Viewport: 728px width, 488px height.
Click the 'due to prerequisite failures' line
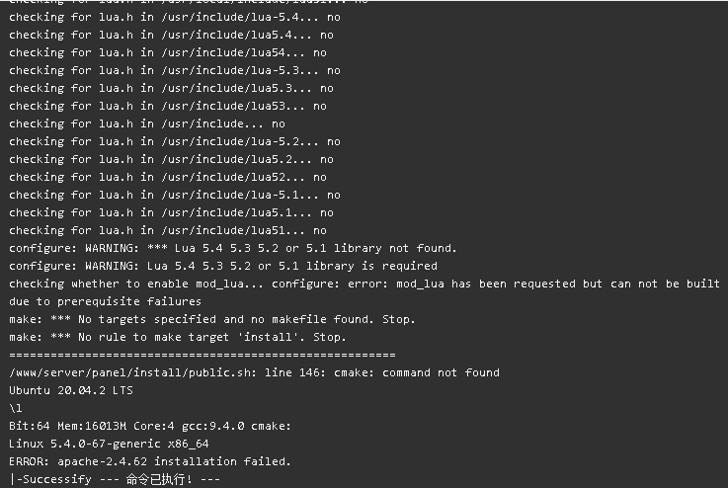[x=105, y=302]
